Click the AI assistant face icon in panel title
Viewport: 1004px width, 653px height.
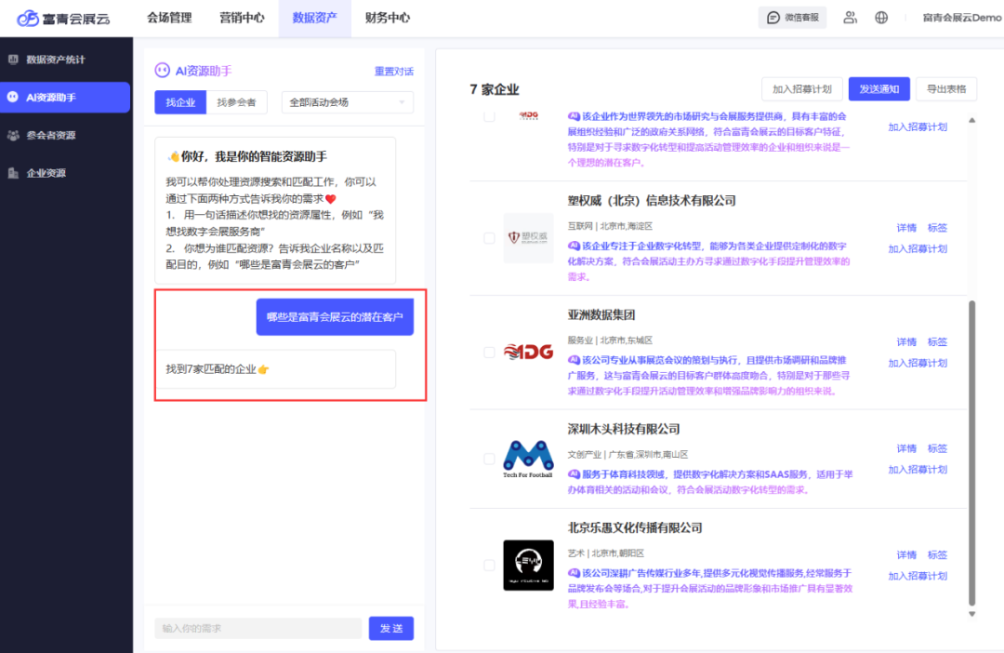click(162, 71)
